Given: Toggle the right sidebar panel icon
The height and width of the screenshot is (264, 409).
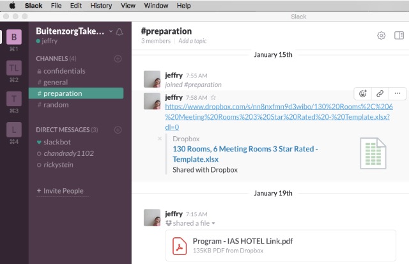Looking at the screenshot, I should point(399,35).
